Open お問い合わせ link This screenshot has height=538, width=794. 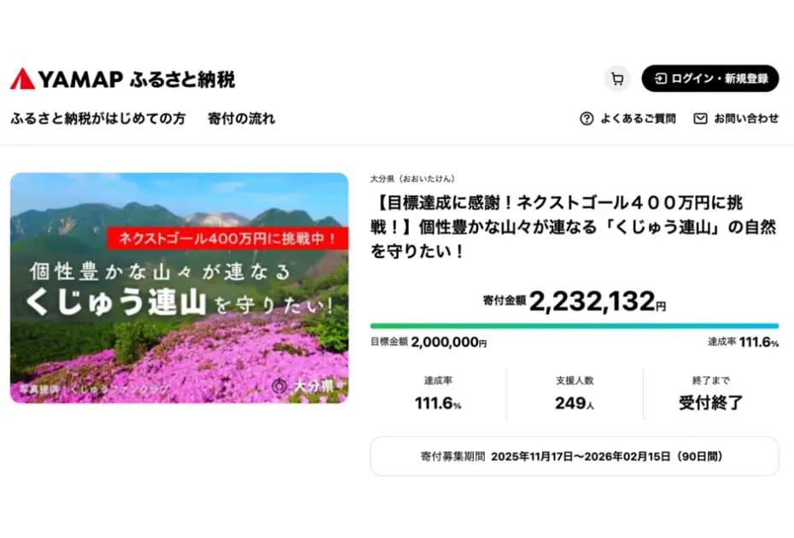pos(745,119)
